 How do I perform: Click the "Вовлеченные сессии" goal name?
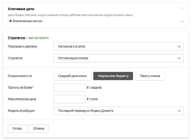pyautogui.click(x=27, y=21)
